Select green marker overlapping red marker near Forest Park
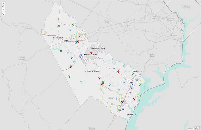This screenshot has width=201, height=130. tap(103, 82)
